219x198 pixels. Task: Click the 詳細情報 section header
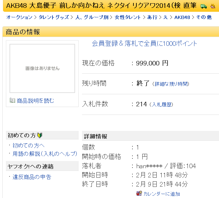[x=95, y=136]
